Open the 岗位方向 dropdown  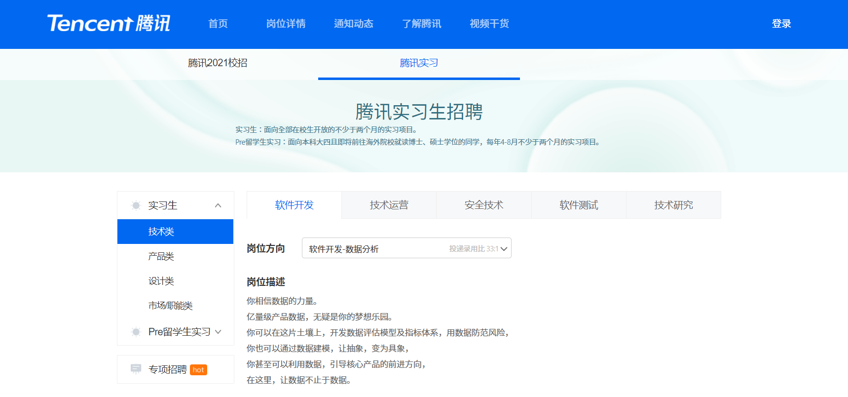click(x=406, y=248)
